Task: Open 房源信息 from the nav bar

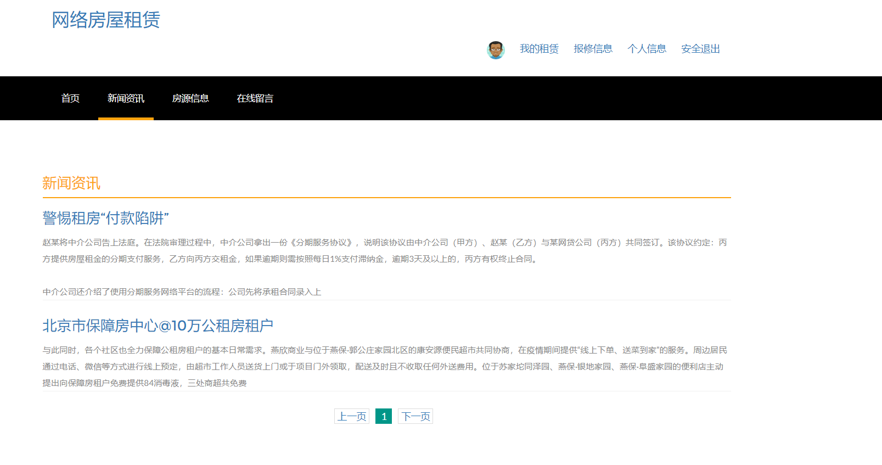Action: click(190, 98)
